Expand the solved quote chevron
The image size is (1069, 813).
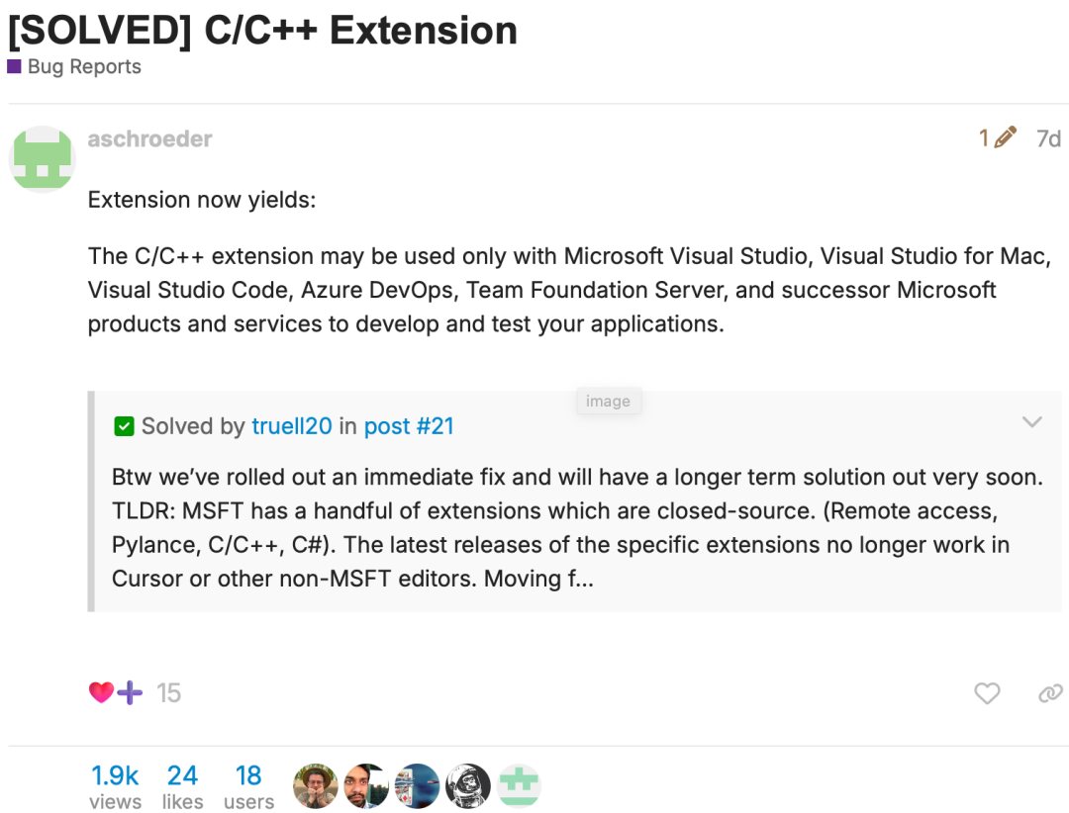point(1032,422)
